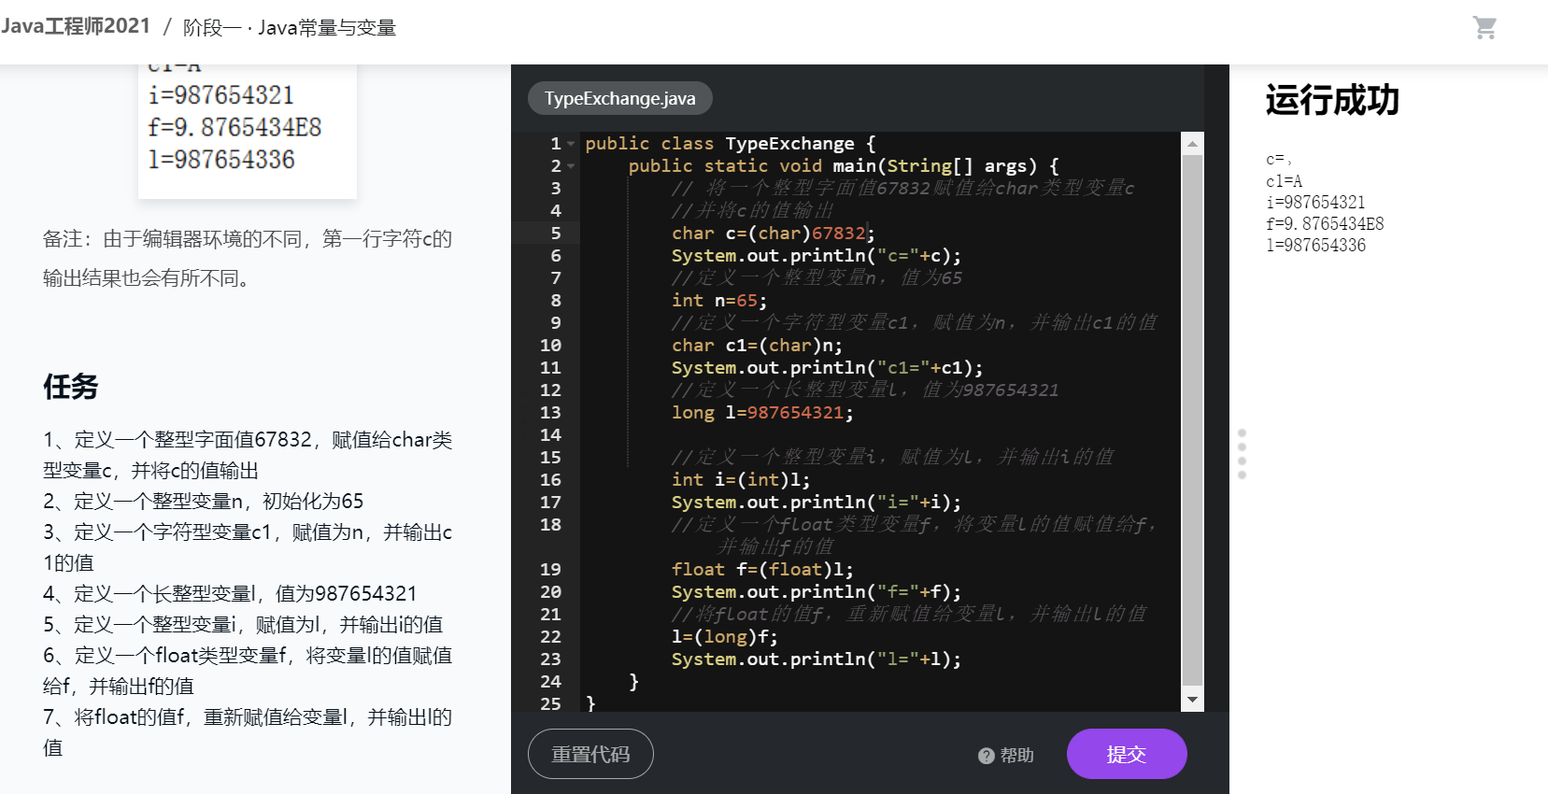Click line number 25 in gutter
The height and width of the screenshot is (794, 1548).
coord(550,704)
